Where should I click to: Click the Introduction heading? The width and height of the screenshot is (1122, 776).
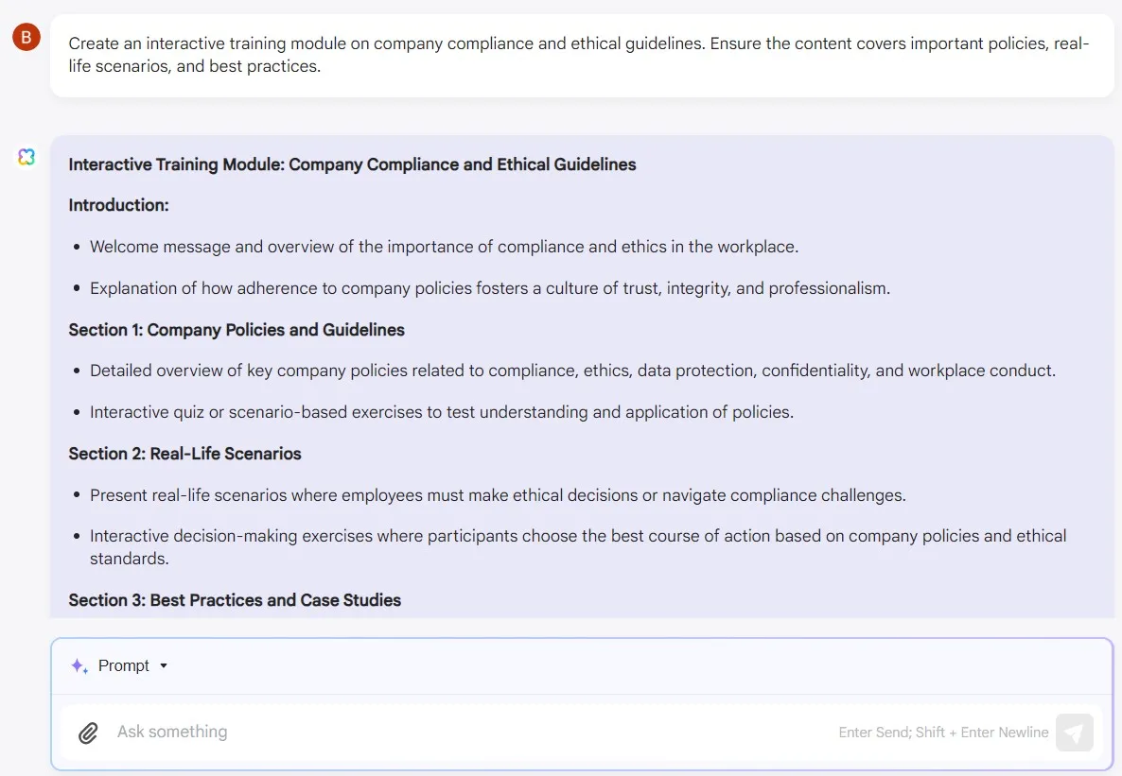tap(119, 205)
